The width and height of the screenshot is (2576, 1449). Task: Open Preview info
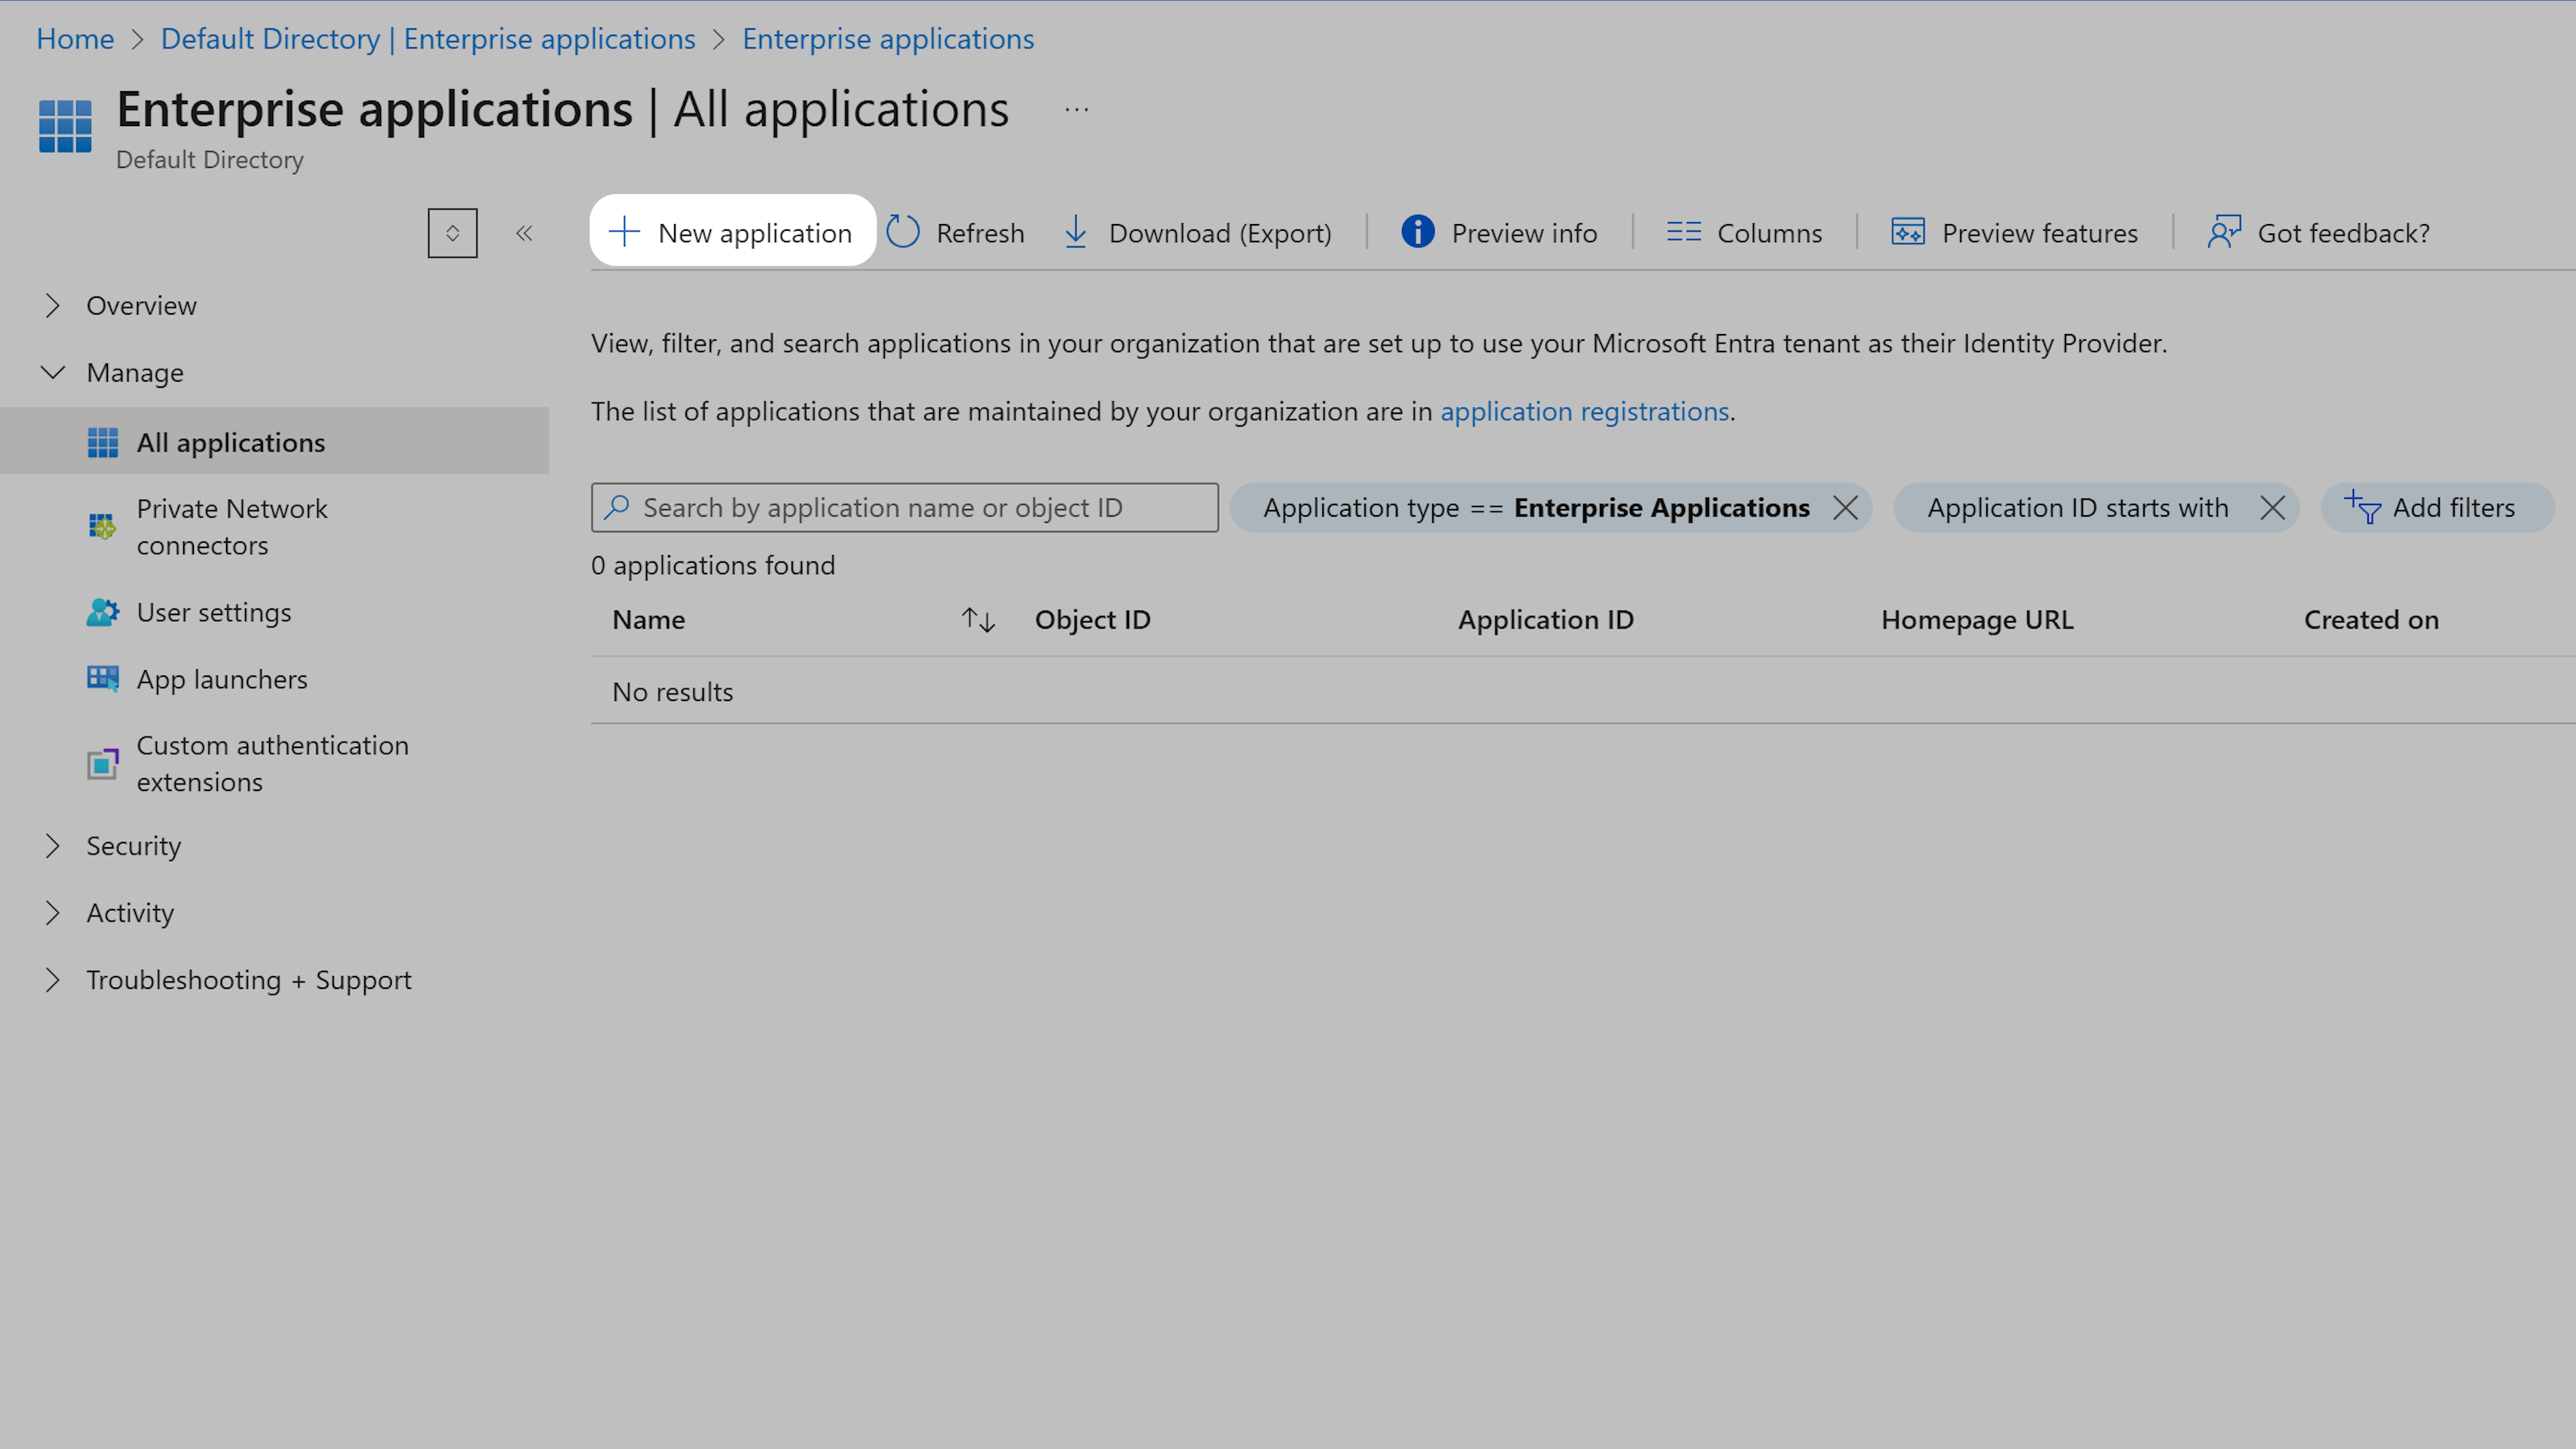tap(1499, 232)
